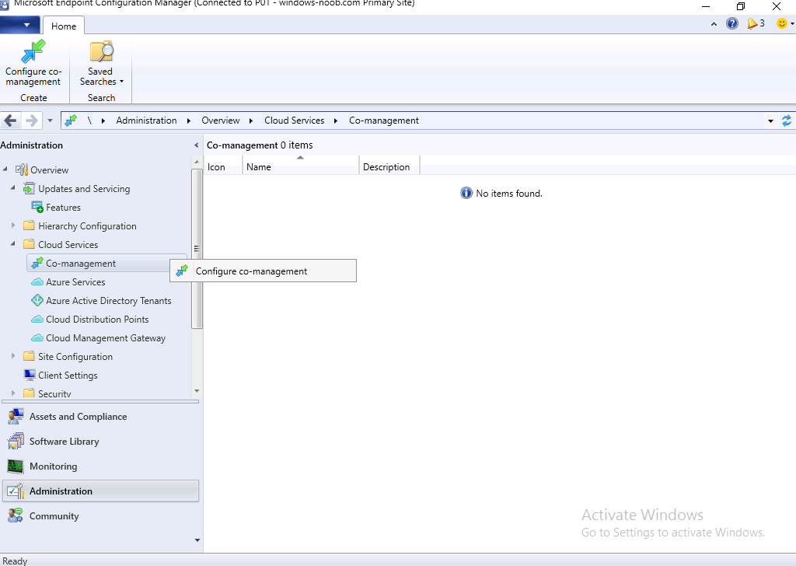This screenshot has width=796, height=566.
Task: Click the Updates and Servicing icon
Action: [x=29, y=189]
